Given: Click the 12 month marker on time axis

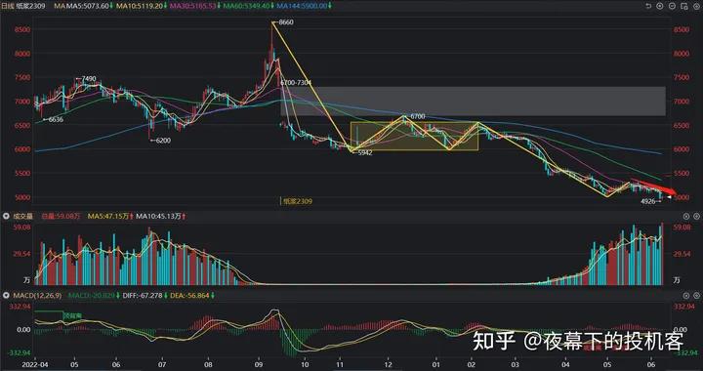Looking at the screenshot, I should click(x=389, y=365).
